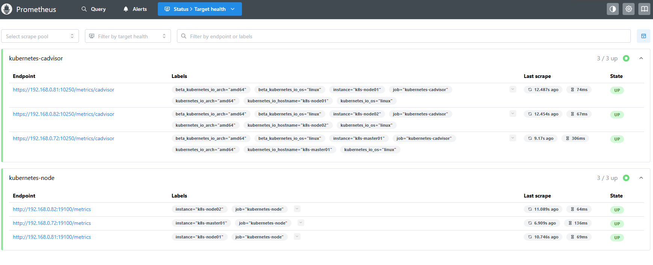Click the 69ms scrape duration badge
The width and height of the screenshot is (653, 265).
[x=579, y=237]
